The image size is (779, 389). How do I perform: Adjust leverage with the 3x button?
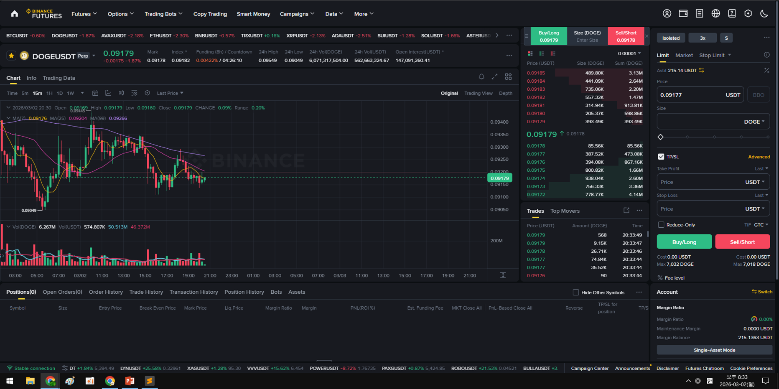pyautogui.click(x=703, y=38)
